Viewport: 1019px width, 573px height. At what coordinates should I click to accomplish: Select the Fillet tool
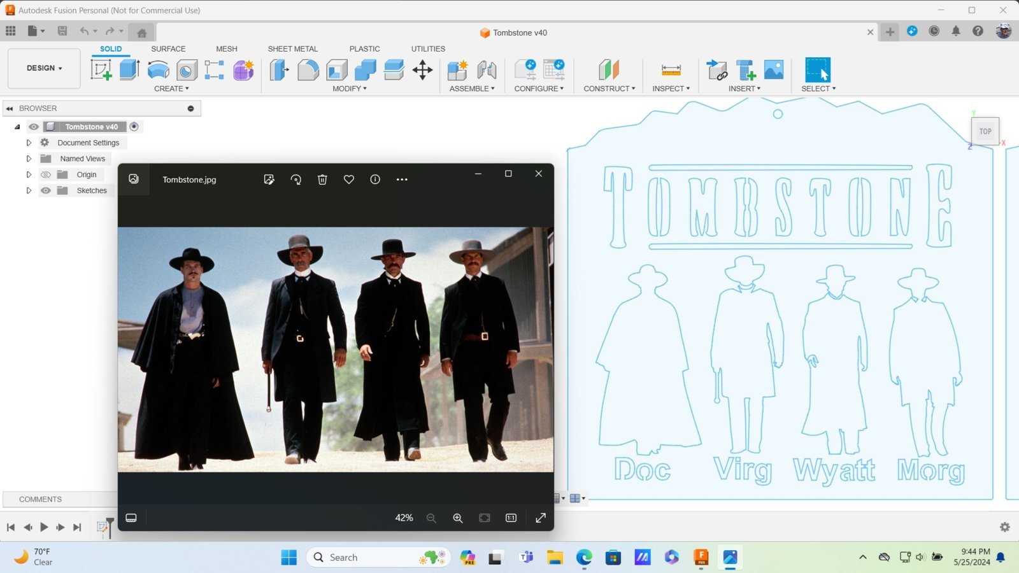click(x=308, y=69)
